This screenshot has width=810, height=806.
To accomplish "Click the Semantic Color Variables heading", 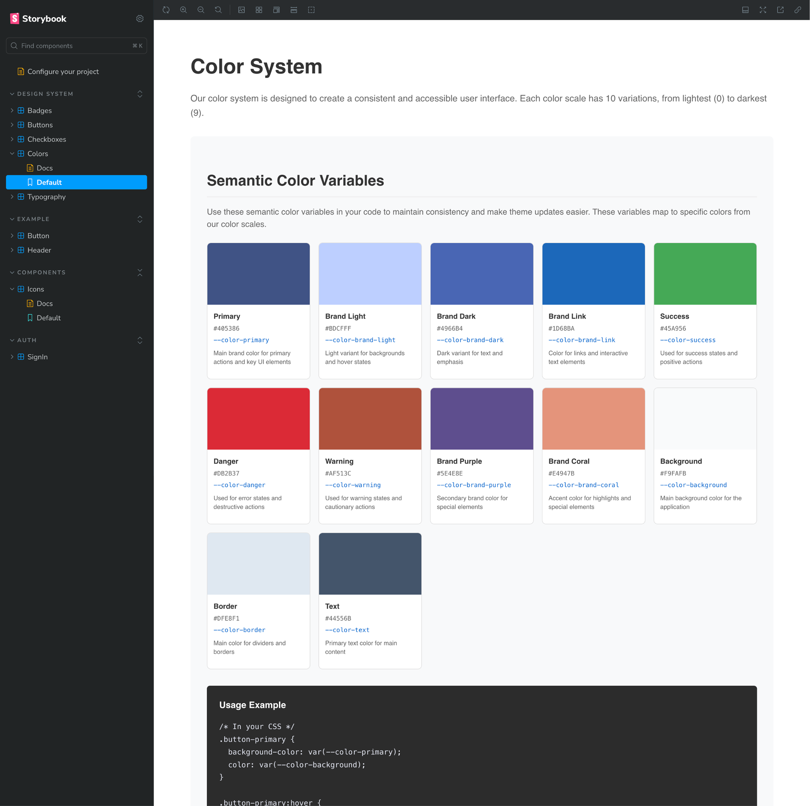I will tap(295, 181).
